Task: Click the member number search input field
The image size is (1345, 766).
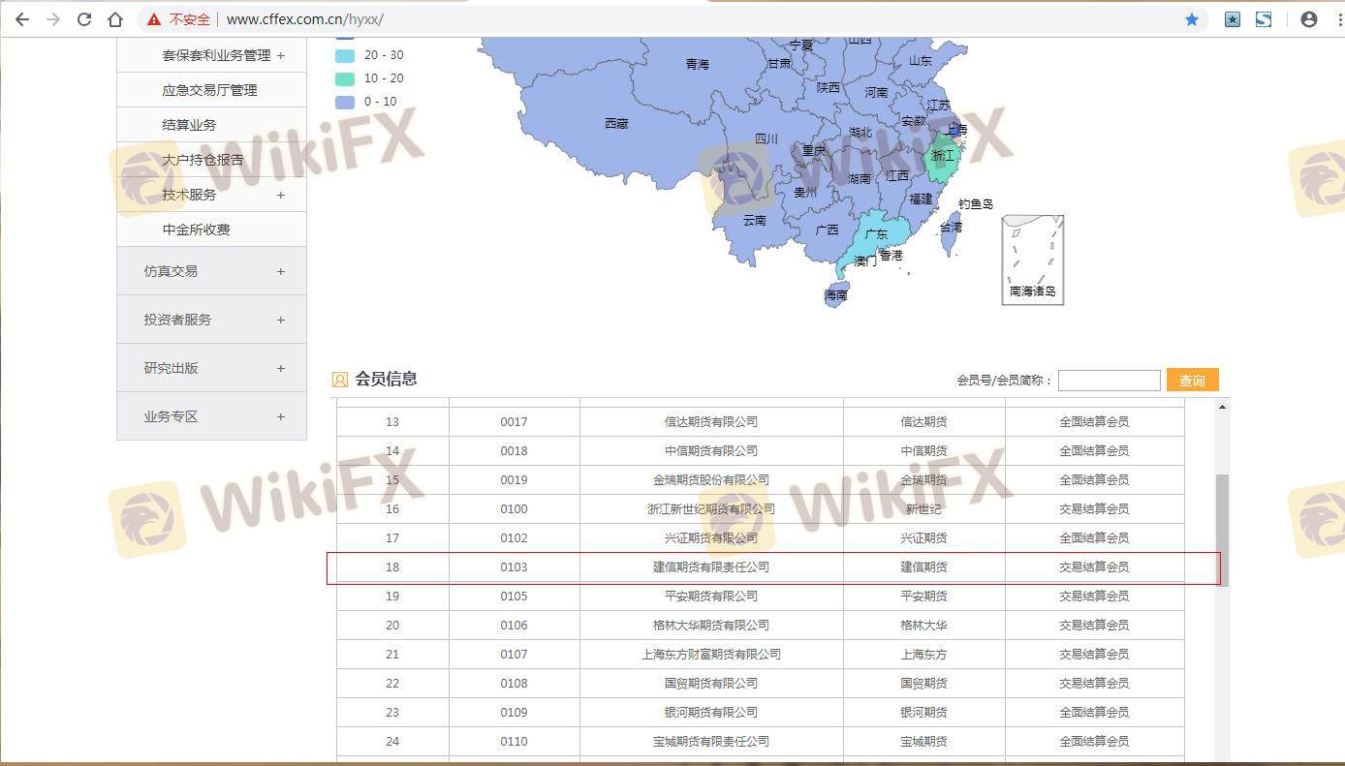Action: [1109, 381]
